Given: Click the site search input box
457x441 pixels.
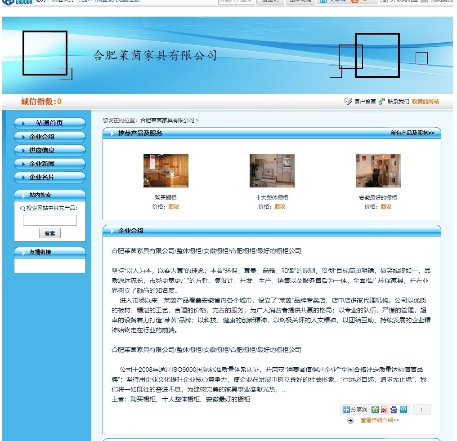Looking at the screenshot, I should [49, 220].
